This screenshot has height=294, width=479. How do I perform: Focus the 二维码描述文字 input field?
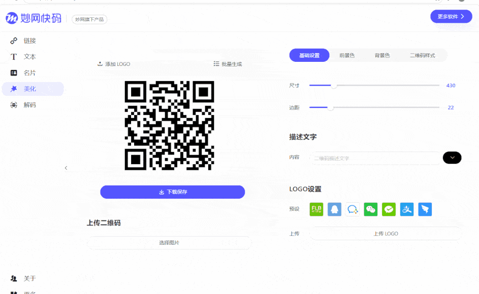pyautogui.click(x=374, y=158)
